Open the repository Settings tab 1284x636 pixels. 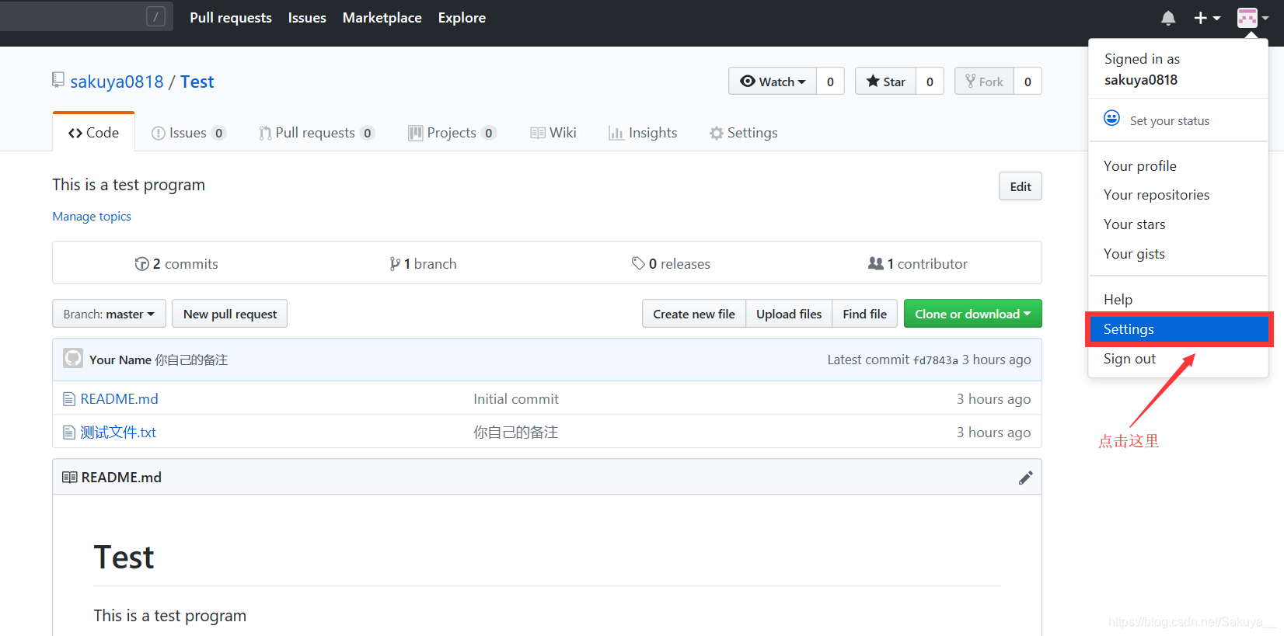pos(744,133)
